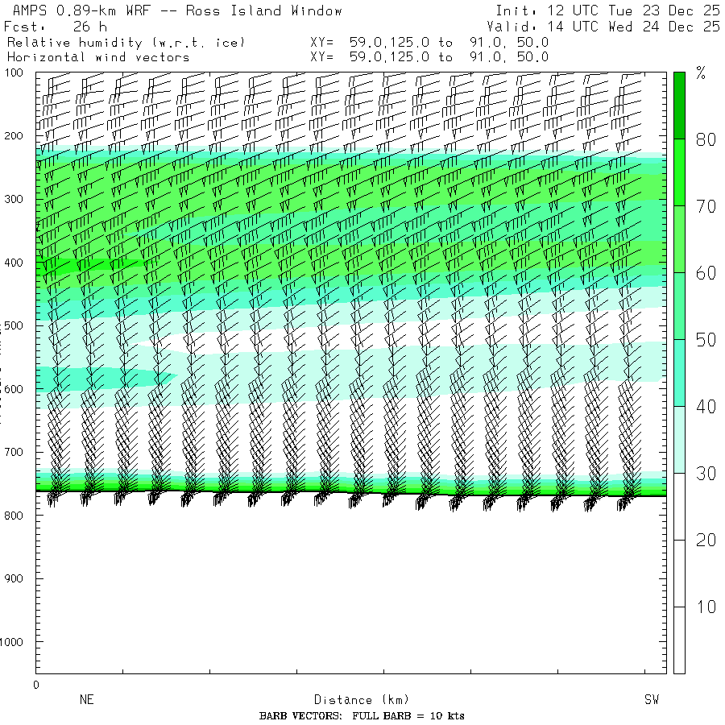Click the 10 label on the color scale
This screenshot has width=725, height=725.
point(706,607)
